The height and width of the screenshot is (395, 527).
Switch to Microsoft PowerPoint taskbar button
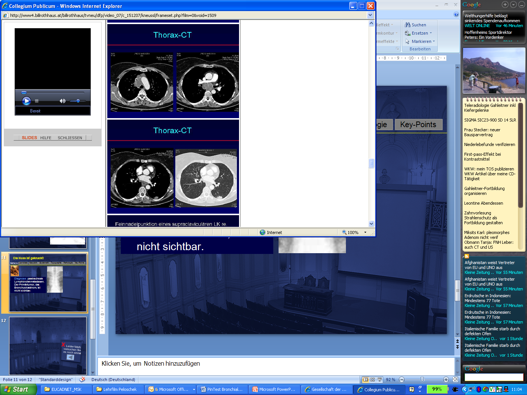tap(275, 389)
